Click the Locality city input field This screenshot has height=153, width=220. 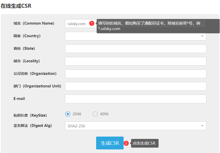[x=135, y=61]
